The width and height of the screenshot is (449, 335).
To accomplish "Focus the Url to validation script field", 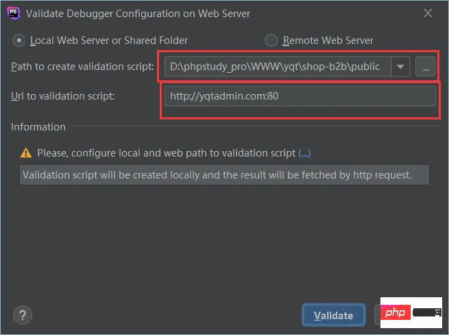I will [300, 96].
